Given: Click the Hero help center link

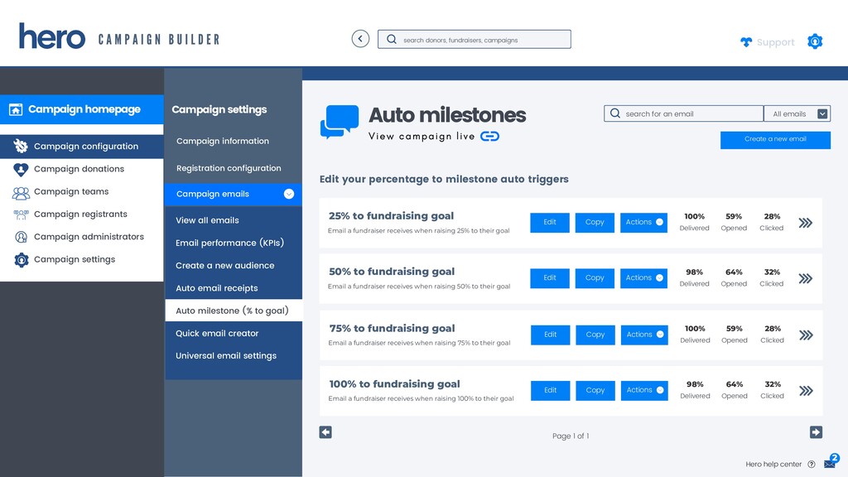Looking at the screenshot, I should 773,464.
